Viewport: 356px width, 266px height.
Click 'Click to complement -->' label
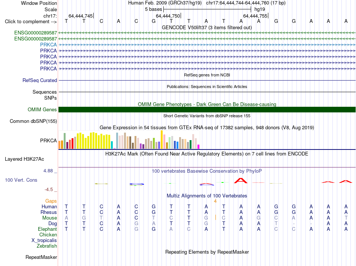pos(31,22)
